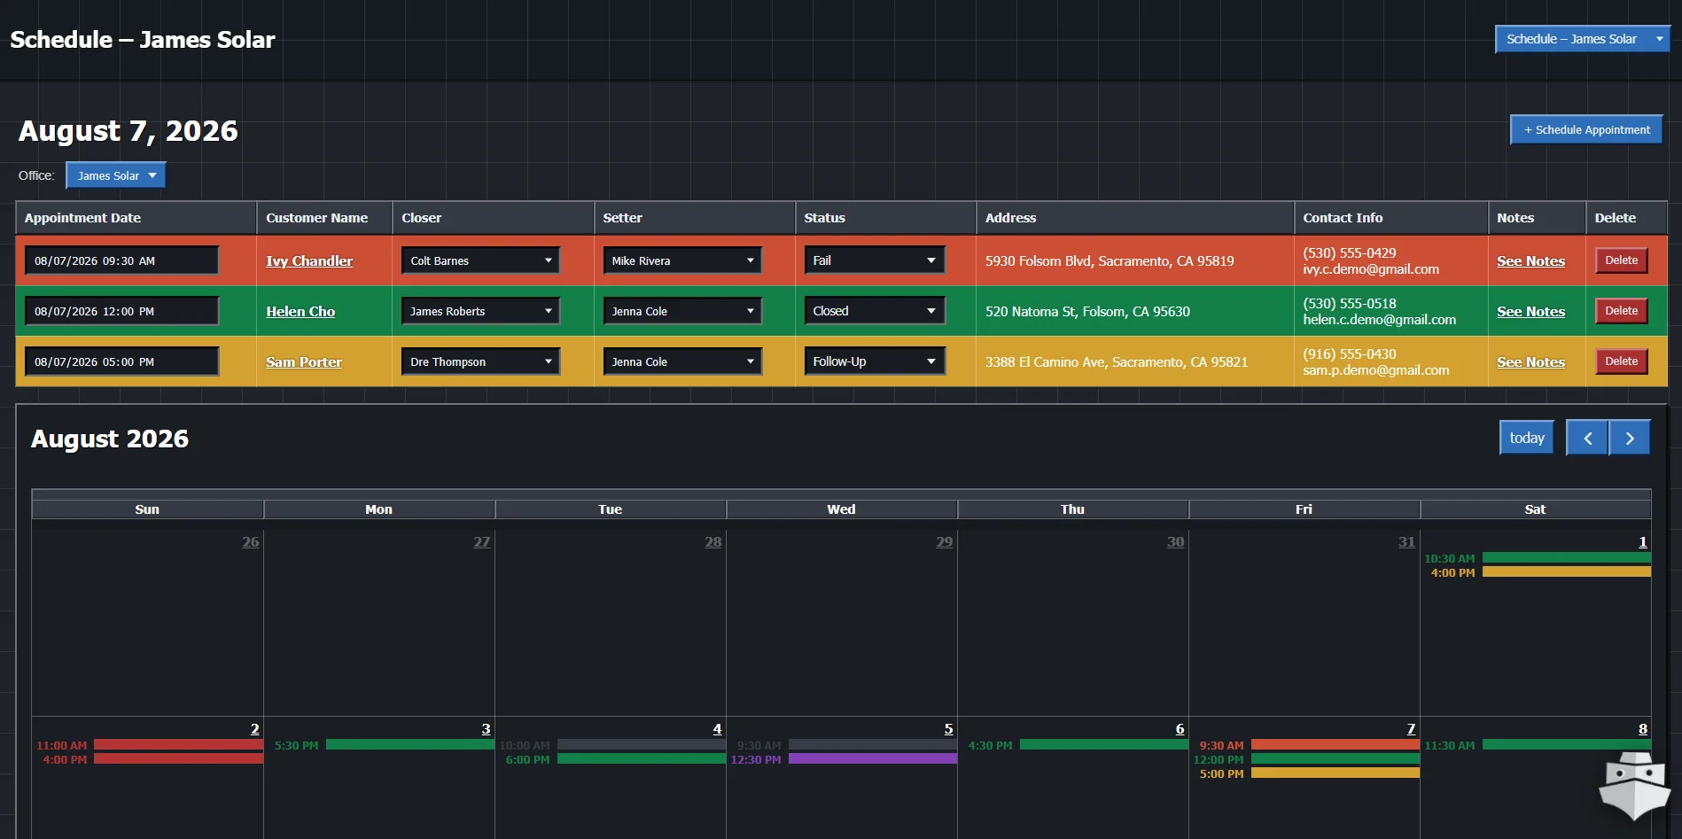Open Helen Cho customer link
1682x839 pixels.
(300, 311)
